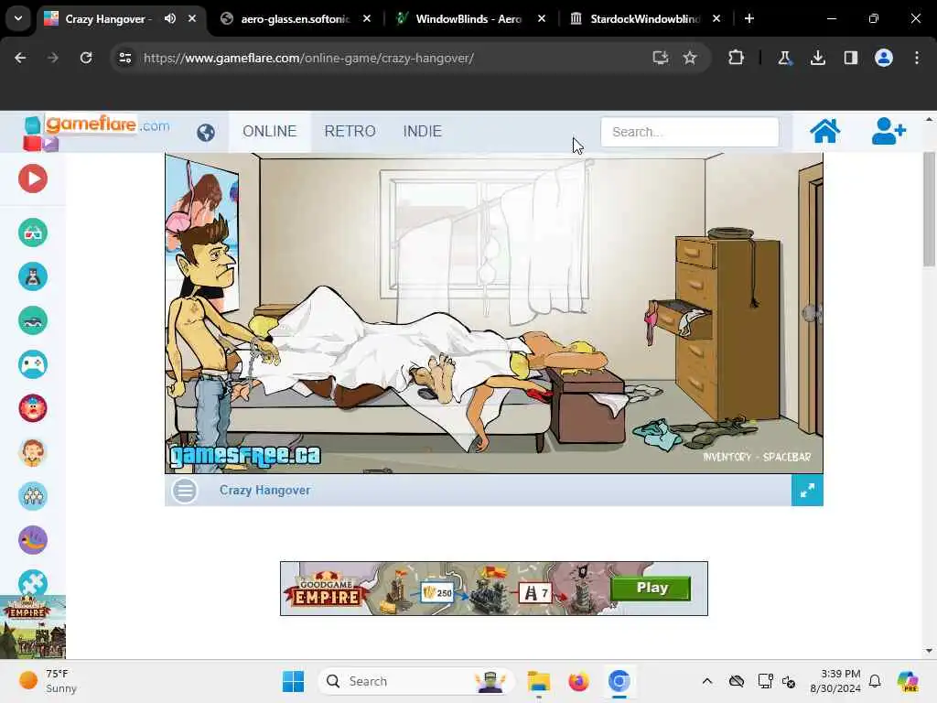
Task: Open the RETRO games menu
Action: [x=350, y=132]
